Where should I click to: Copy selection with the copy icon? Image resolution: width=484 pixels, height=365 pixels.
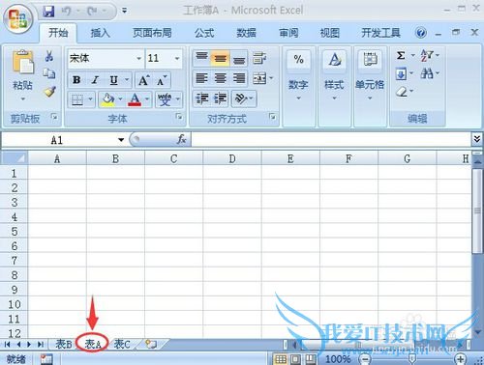tap(49, 73)
